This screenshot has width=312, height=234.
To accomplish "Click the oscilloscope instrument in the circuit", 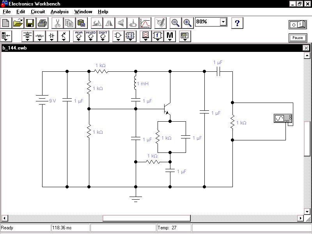I will click(283, 119).
